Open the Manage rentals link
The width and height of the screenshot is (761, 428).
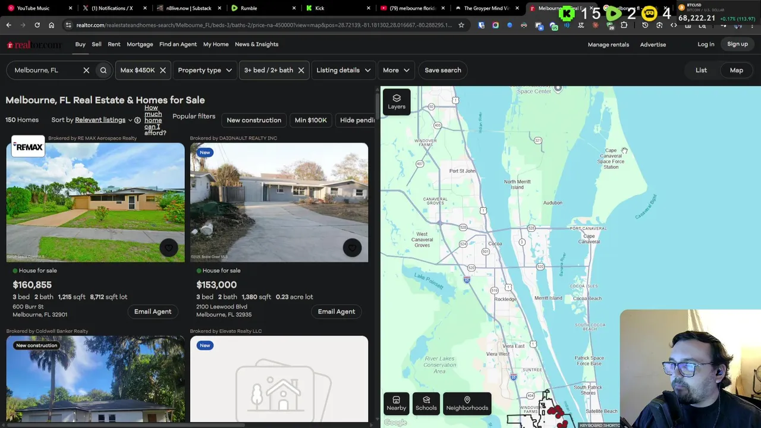point(608,45)
